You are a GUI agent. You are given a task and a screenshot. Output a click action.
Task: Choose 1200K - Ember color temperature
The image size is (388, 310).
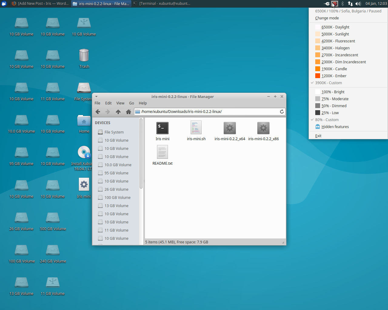[x=348, y=76]
